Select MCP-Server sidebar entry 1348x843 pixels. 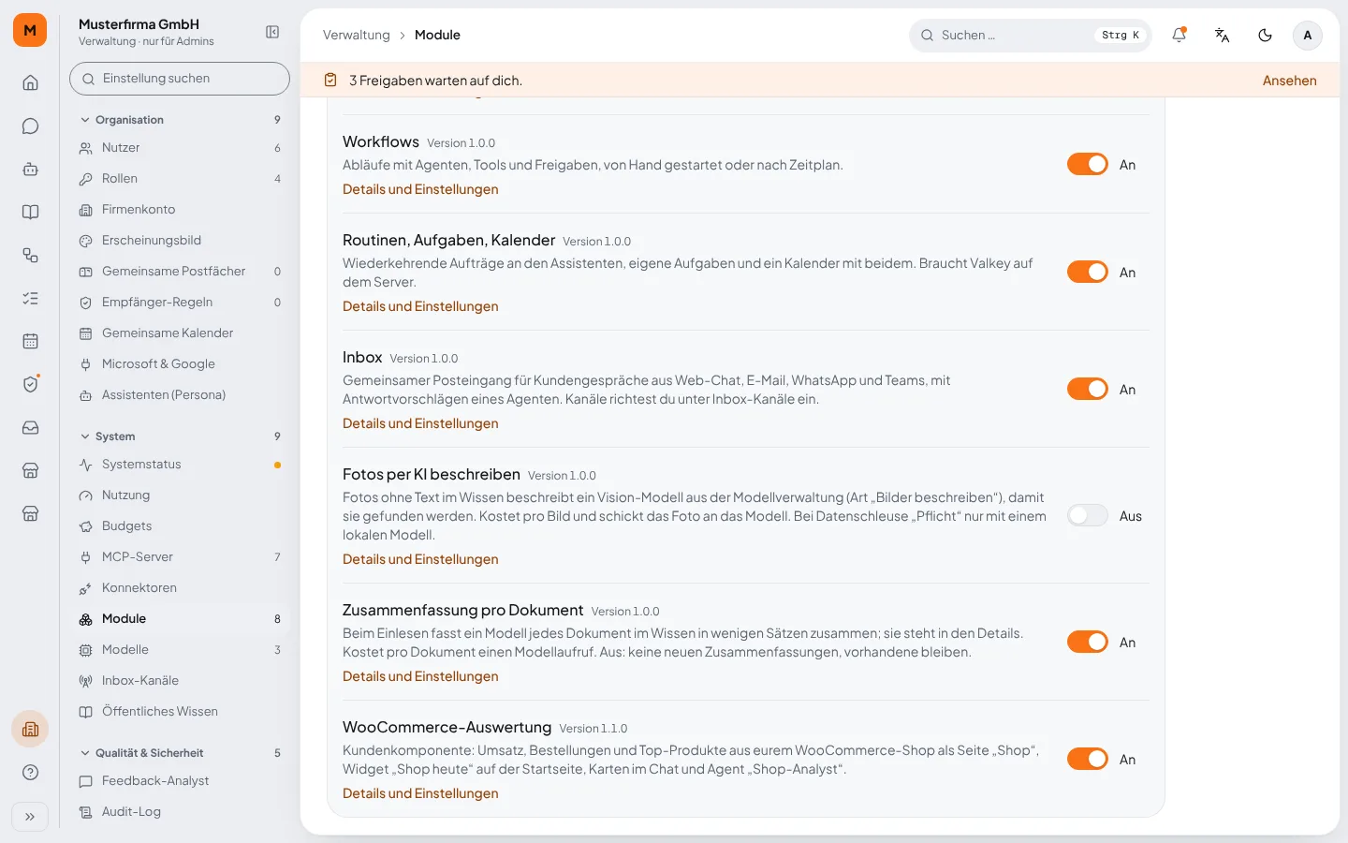(181, 557)
